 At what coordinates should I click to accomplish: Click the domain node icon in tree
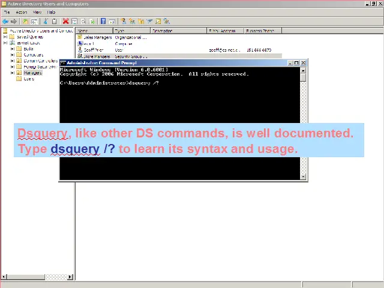[12, 43]
